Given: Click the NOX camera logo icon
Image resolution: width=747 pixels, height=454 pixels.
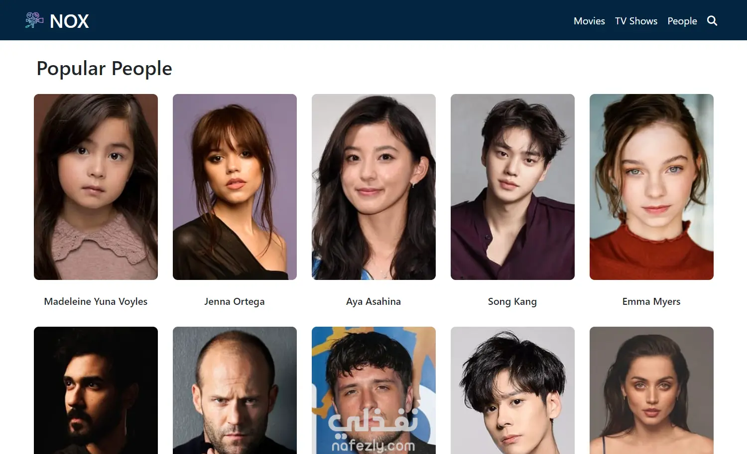Looking at the screenshot, I should (34, 20).
